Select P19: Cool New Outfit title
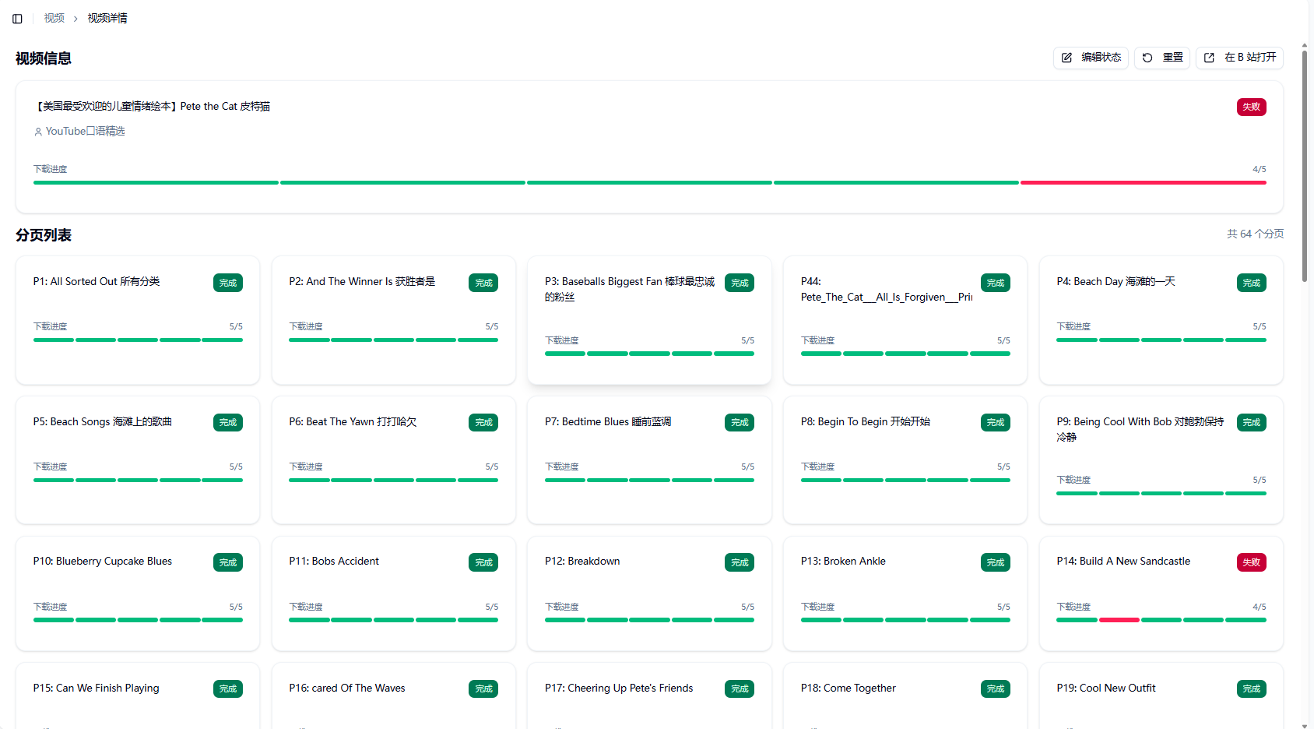The image size is (1314, 729). [x=1106, y=688]
